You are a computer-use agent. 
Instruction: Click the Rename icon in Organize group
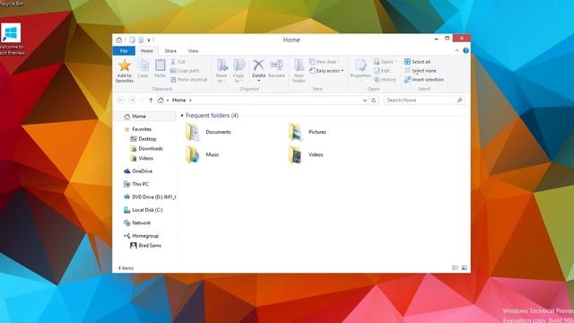pyautogui.click(x=276, y=65)
